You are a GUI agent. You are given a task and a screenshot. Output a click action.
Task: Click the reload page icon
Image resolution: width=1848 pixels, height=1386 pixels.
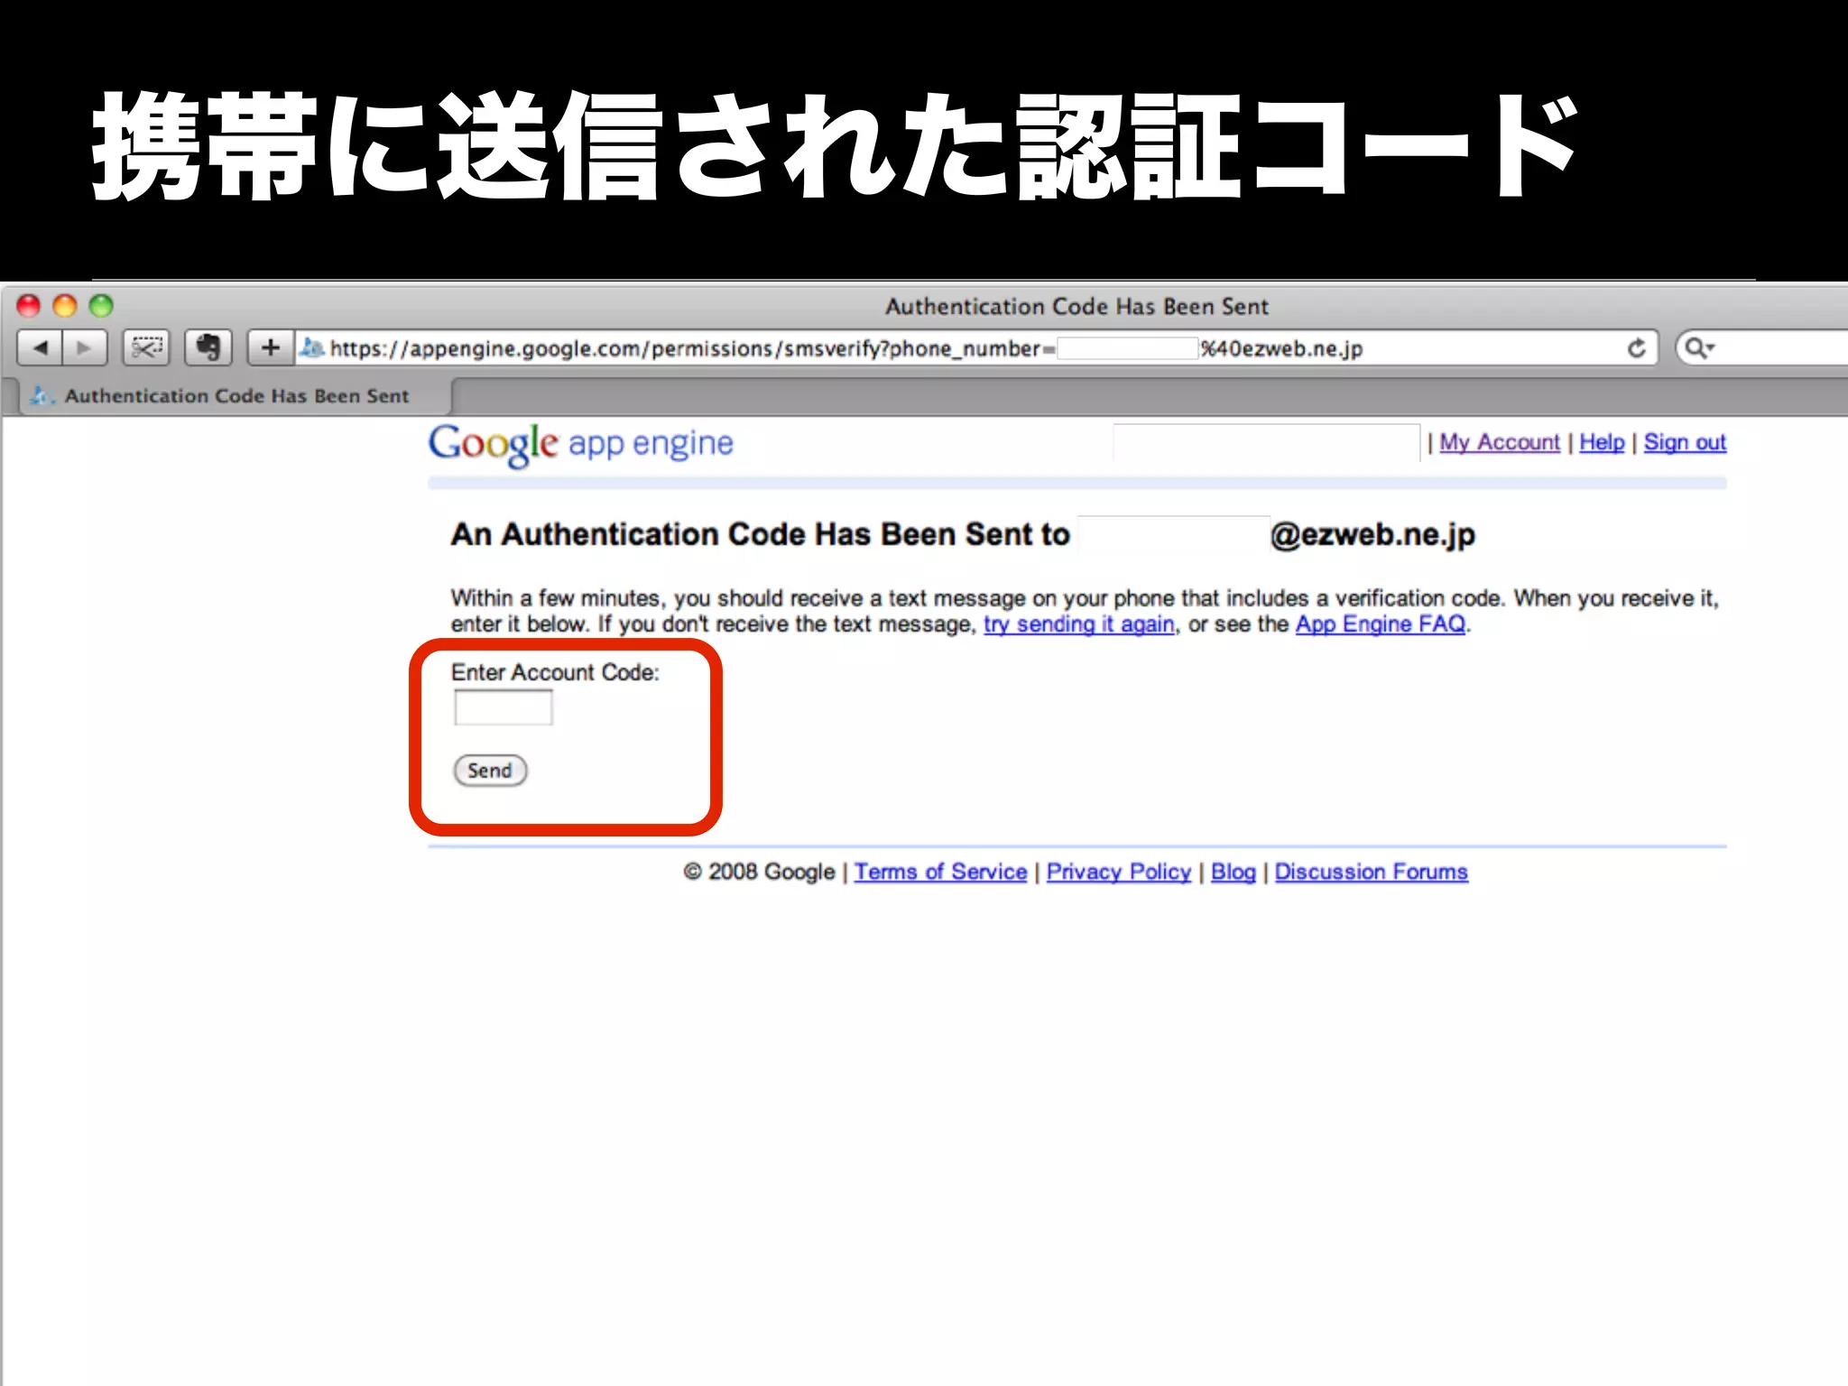coord(1636,348)
